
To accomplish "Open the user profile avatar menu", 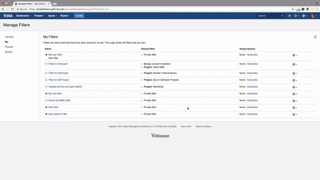I will [313, 15].
